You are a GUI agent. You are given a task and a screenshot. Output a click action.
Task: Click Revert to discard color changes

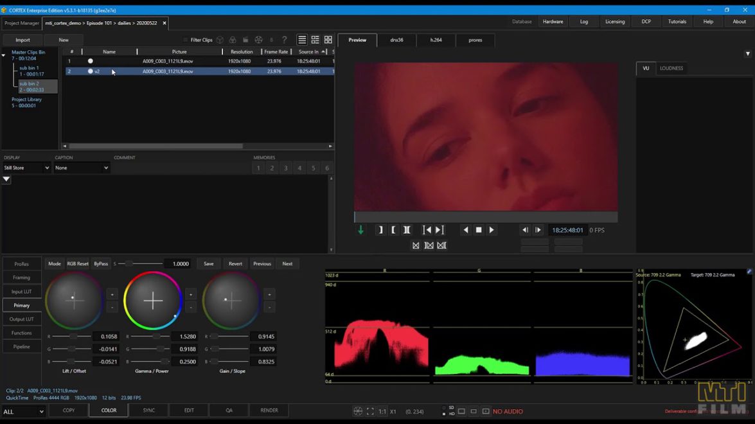(235, 263)
